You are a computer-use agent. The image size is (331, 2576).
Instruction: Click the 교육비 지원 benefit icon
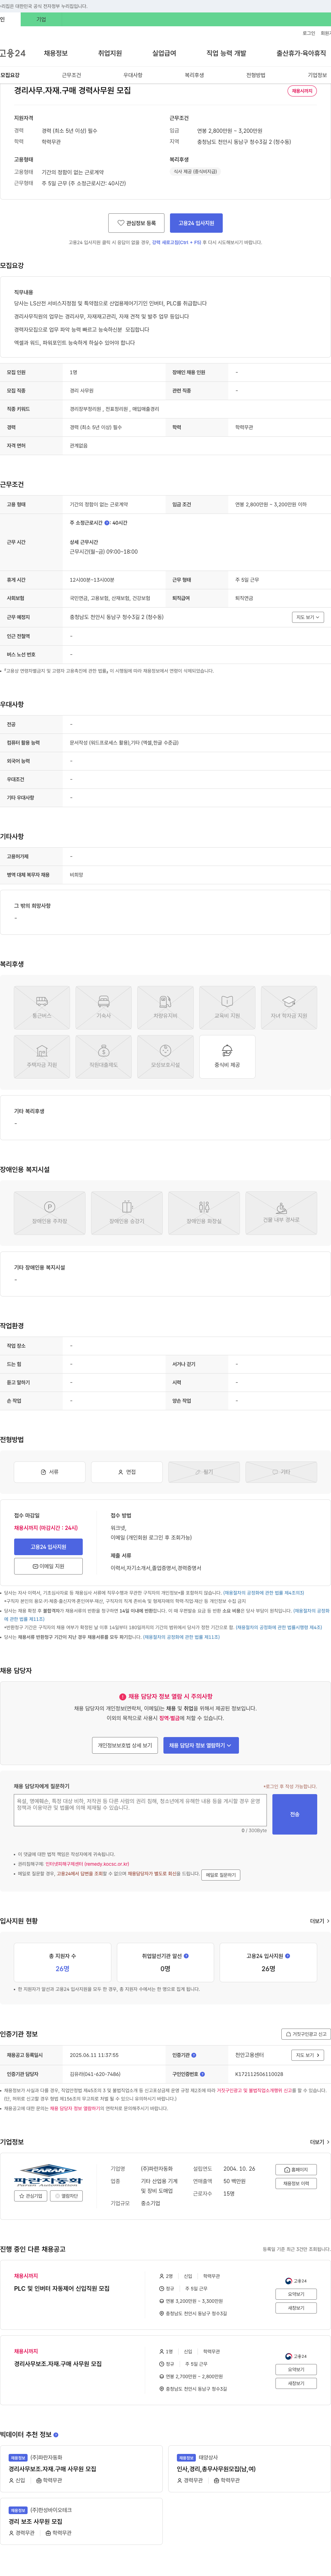click(227, 1007)
